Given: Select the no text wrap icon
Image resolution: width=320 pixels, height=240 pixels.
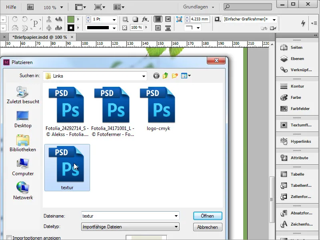Looking at the screenshot, I should click(x=158, y=19).
